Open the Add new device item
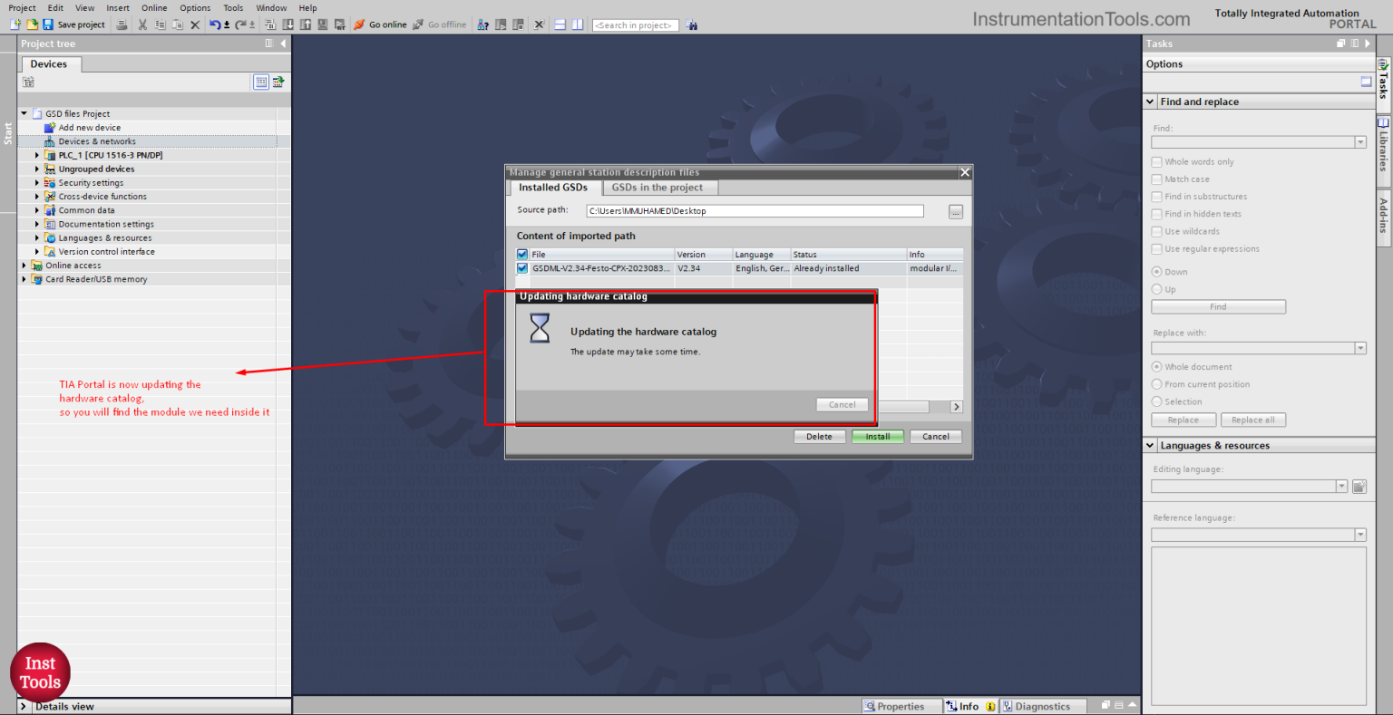This screenshot has width=1393, height=715. click(89, 128)
